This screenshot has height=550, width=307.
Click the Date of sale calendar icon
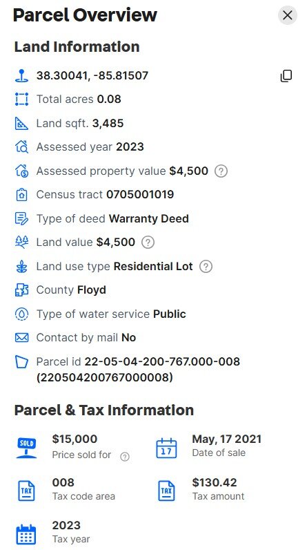166,448
